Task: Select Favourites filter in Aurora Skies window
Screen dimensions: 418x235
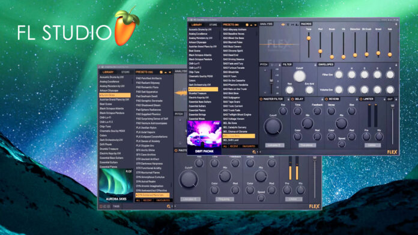Action: pyautogui.click(x=163, y=200)
